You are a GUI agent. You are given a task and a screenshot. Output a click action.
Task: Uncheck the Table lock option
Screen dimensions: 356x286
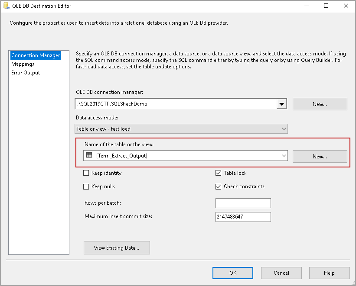pos(218,173)
